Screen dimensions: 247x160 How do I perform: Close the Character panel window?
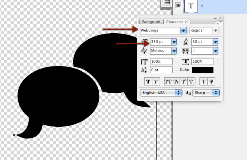220,18
